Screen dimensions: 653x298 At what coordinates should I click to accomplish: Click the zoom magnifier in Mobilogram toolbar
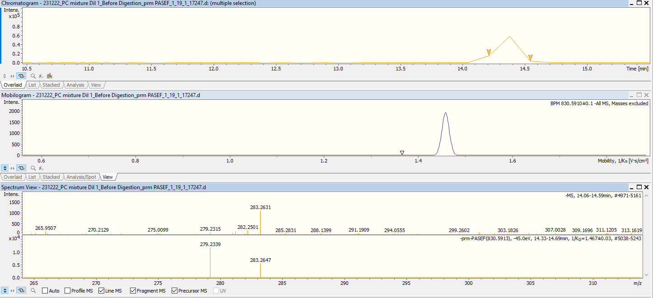tap(33, 168)
